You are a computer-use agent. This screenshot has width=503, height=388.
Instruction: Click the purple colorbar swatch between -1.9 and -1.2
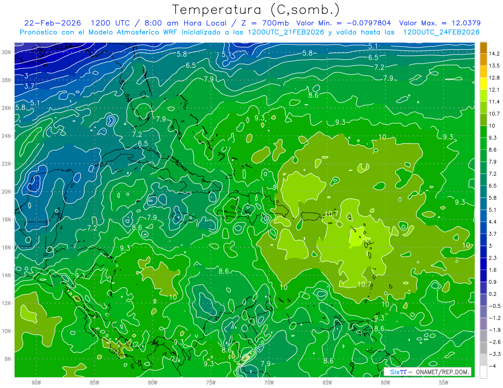pos(483,324)
